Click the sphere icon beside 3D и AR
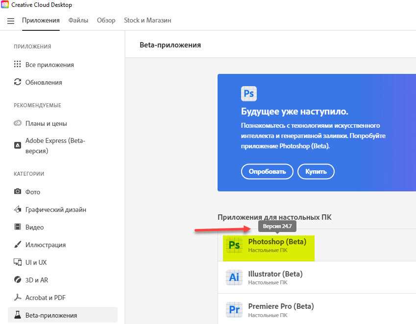The image size is (416, 324). click(18, 280)
